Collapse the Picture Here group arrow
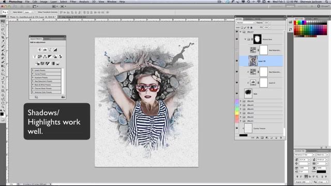 point(245,39)
